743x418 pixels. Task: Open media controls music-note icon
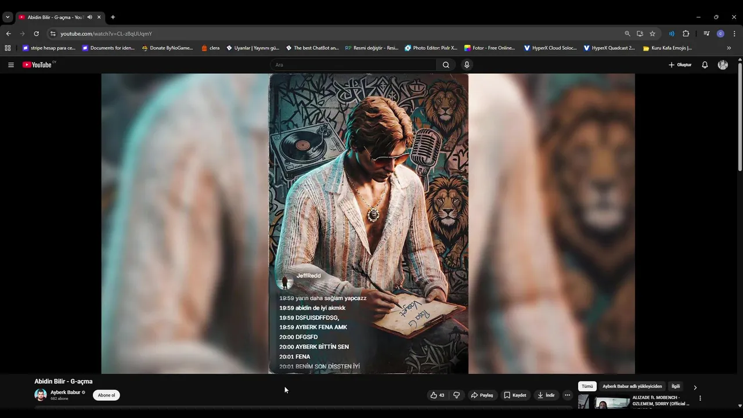[706, 34]
